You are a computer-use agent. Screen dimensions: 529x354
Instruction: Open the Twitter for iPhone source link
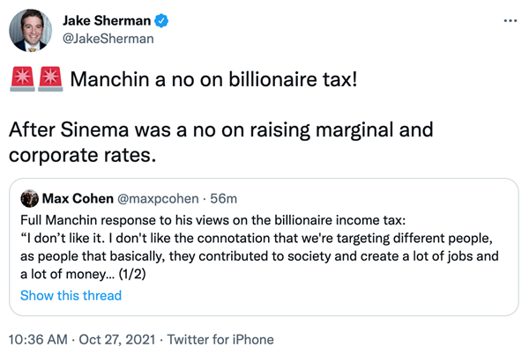pyautogui.click(x=222, y=339)
